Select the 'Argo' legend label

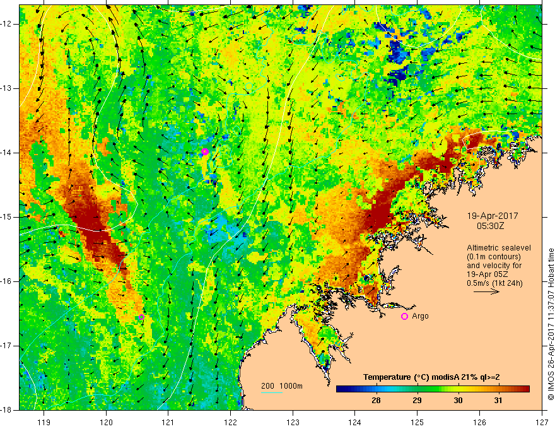click(x=420, y=316)
